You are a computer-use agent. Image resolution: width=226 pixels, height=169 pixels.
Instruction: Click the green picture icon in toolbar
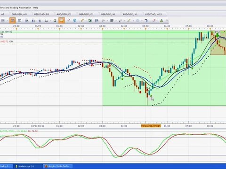(90, 21)
